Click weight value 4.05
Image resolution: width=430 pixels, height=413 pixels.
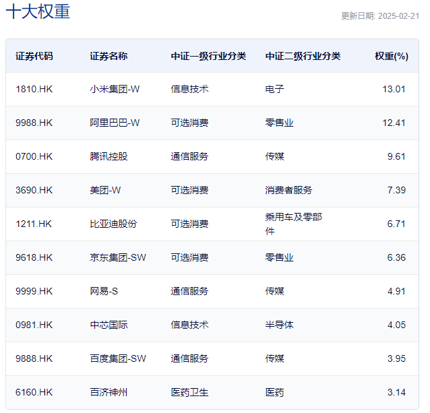tap(396, 325)
